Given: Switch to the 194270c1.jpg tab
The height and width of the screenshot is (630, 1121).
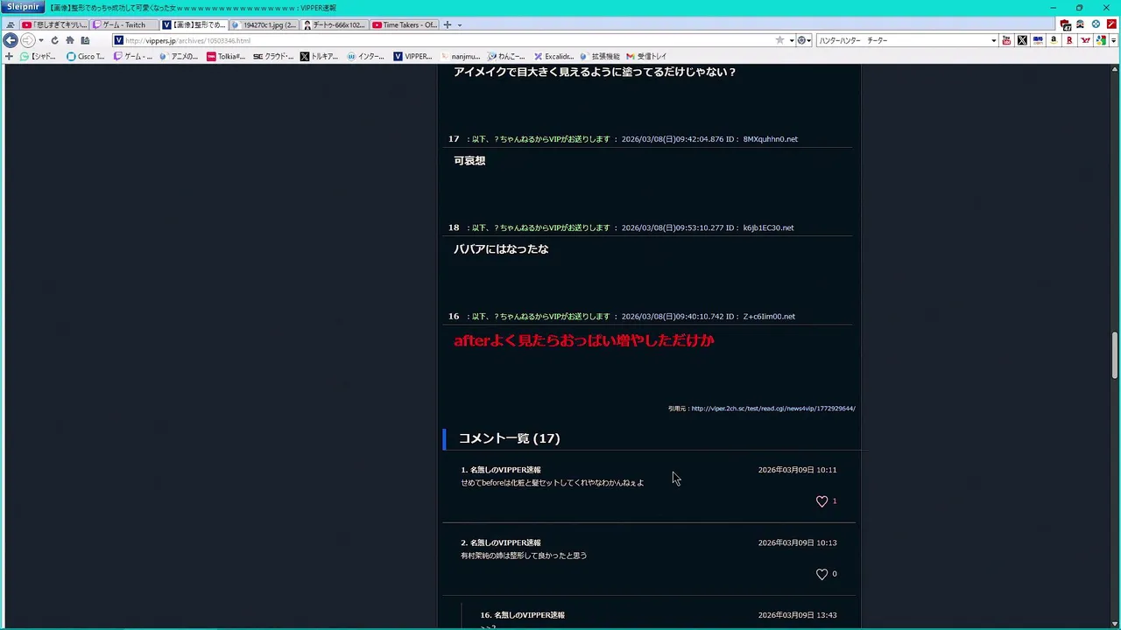Looking at the screenshot, I should click(x=264, y=24).
